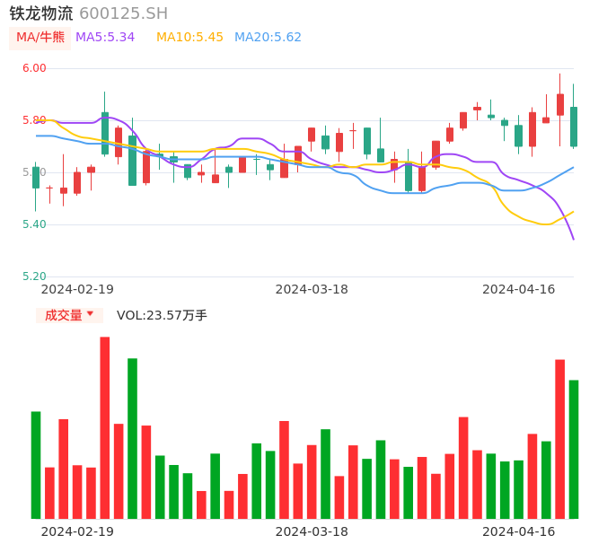Click the 铁龙物流 stock name title
Image resolution: width=616 pixels, height=544 pixels.
tap(41, 13)
